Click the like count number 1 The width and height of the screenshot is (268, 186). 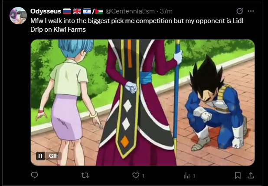(143, 176)
